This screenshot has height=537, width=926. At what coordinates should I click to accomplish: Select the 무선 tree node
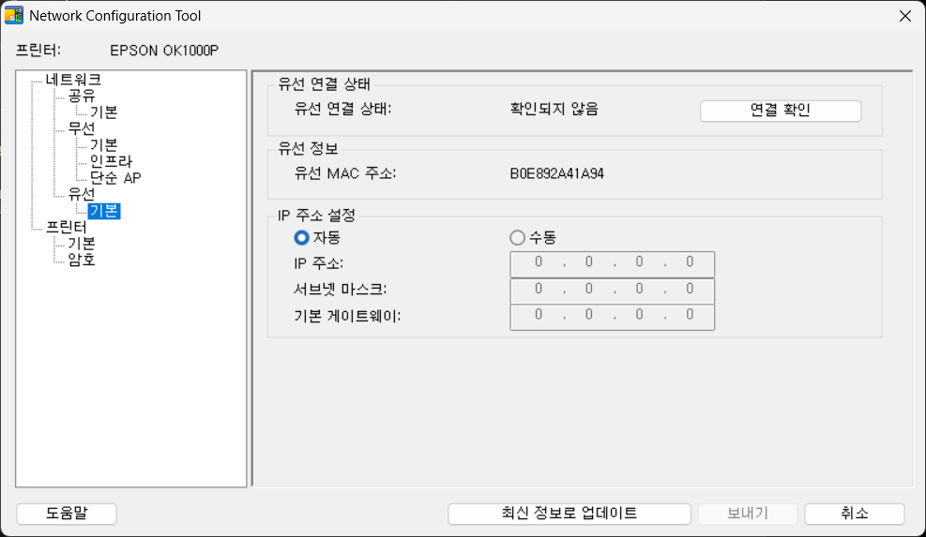[x=82, y=128]
